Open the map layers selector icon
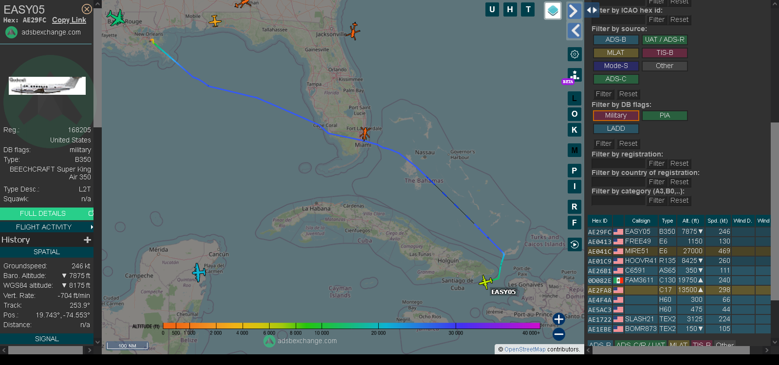This screenshot has height=365, width=779. pos(553,11)
